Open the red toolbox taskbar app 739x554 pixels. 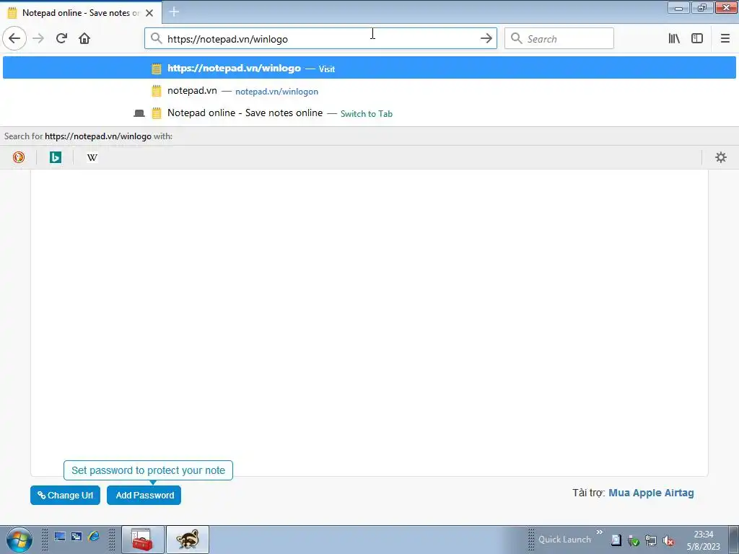click(x=143, y=540)
